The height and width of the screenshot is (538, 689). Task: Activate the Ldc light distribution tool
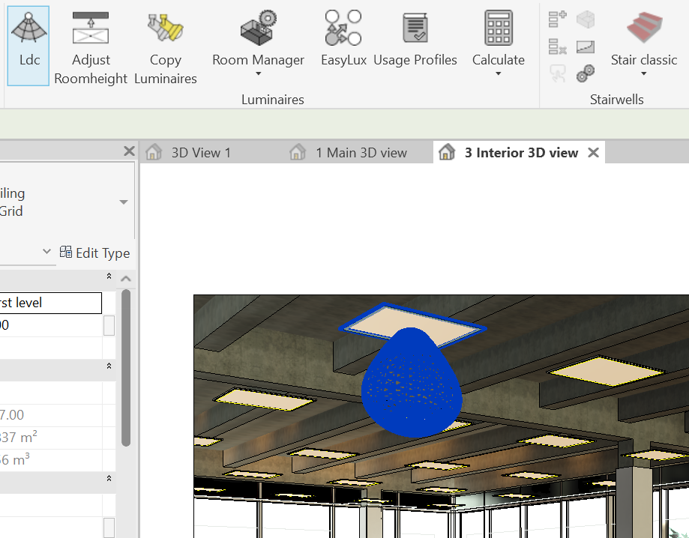(29, 43)
